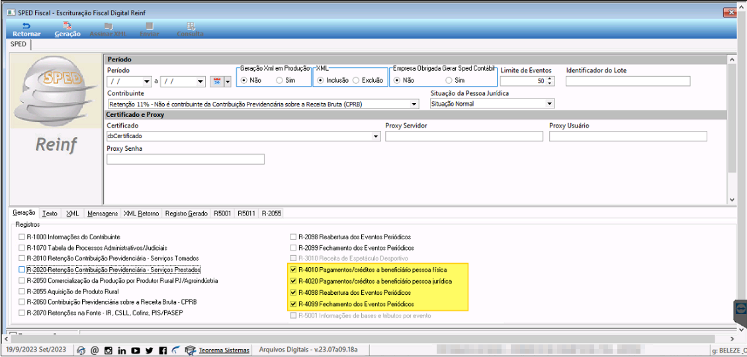The image size is (747, 357).
Task: Open the Instagram icon in status bar
Action: tap(108, 351)
